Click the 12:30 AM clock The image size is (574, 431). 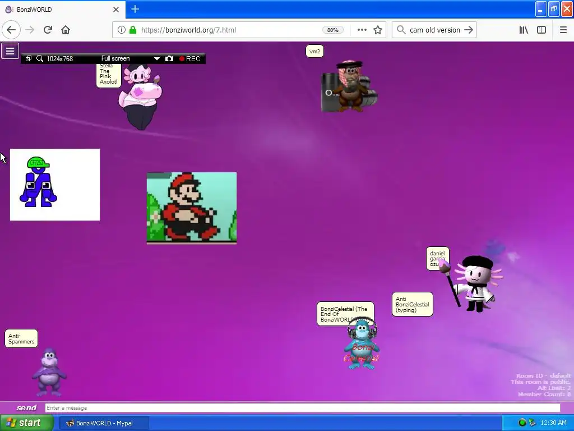[x=553, y=423]
